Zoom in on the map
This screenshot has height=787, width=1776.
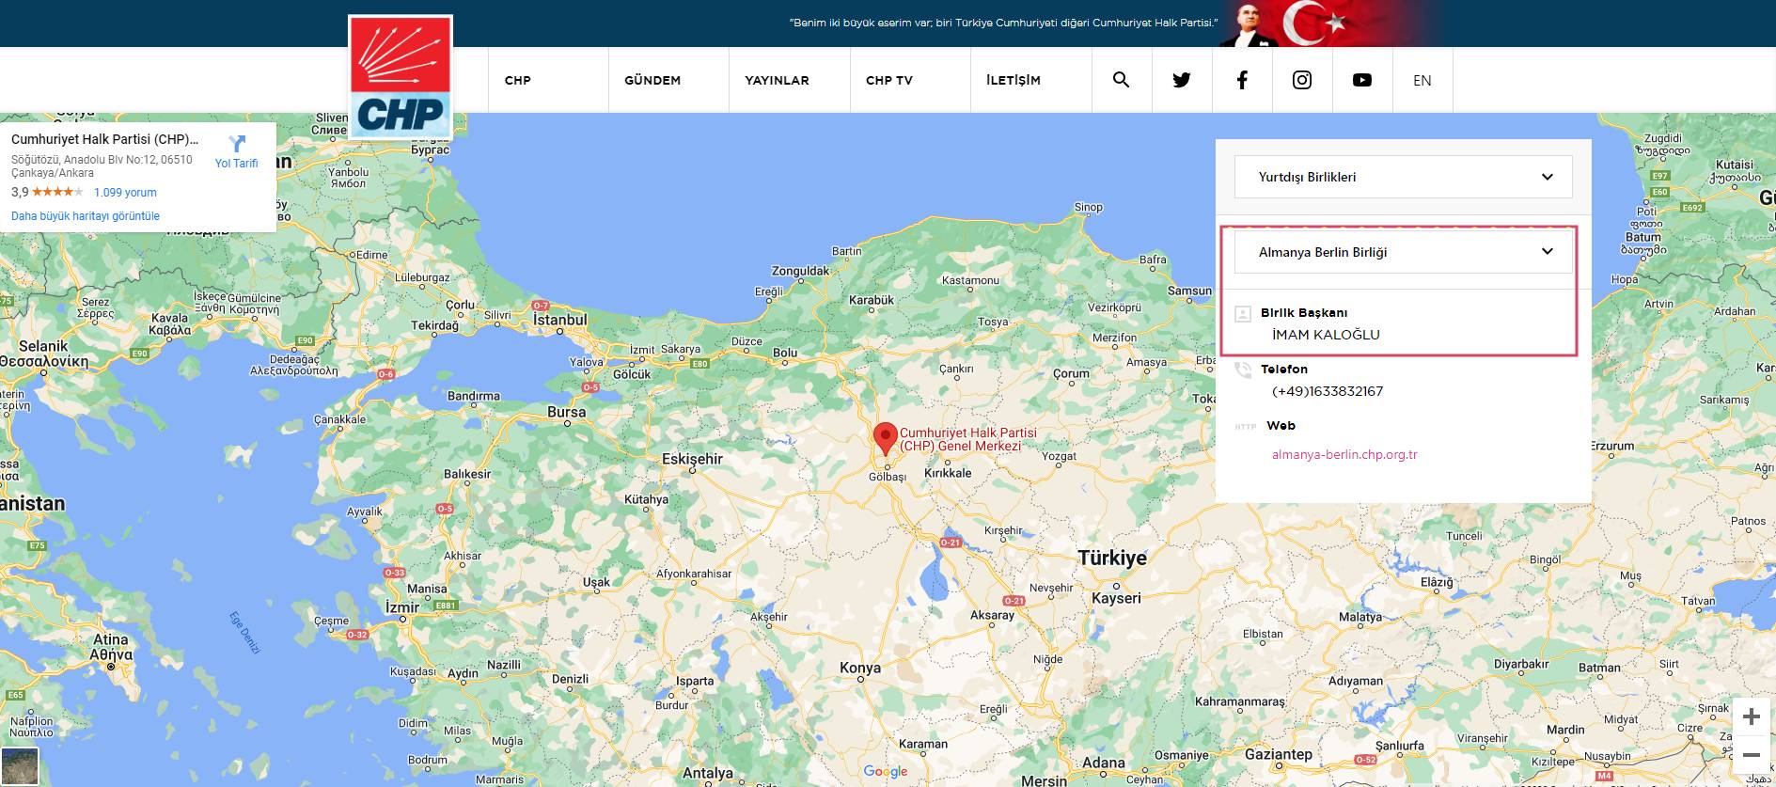[x=1751, y=716]
